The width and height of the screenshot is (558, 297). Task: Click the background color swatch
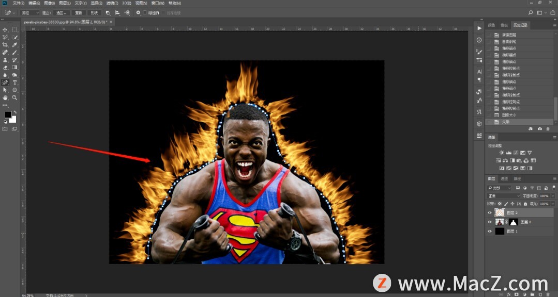13,120
